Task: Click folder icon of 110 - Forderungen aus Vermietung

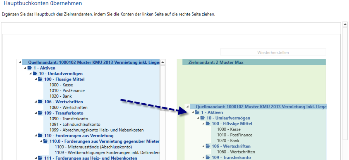Action: pos(40,135)
